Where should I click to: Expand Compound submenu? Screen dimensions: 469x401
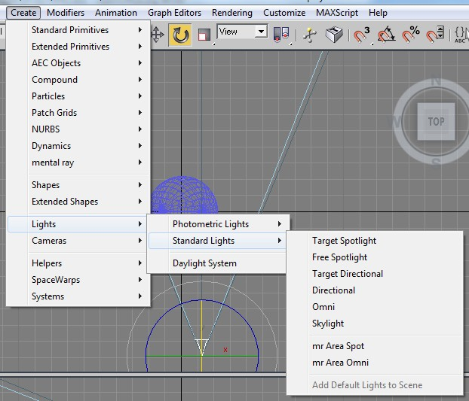[78, 80]
